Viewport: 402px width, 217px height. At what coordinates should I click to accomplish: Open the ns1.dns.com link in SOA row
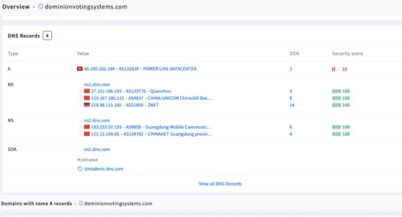[x=97, y=149]
